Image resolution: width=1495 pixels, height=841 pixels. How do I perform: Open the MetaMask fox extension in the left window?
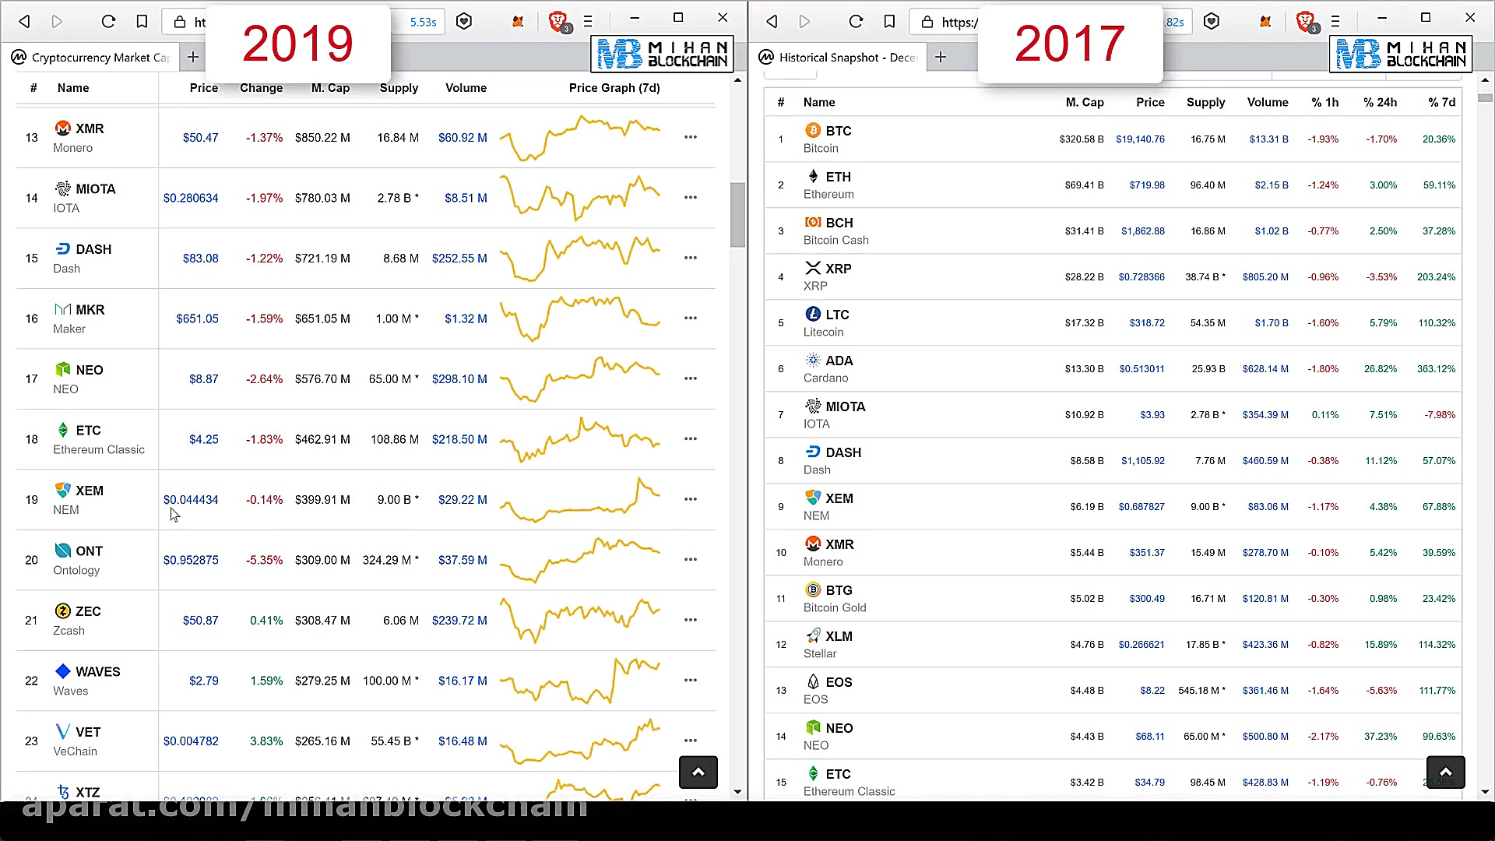point(518,22)
